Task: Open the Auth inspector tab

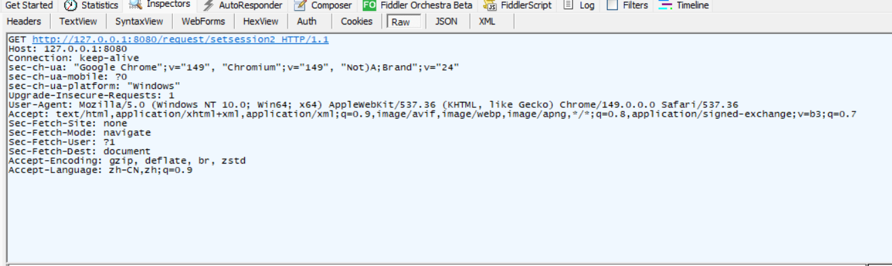Action: [x=307, y=22]
